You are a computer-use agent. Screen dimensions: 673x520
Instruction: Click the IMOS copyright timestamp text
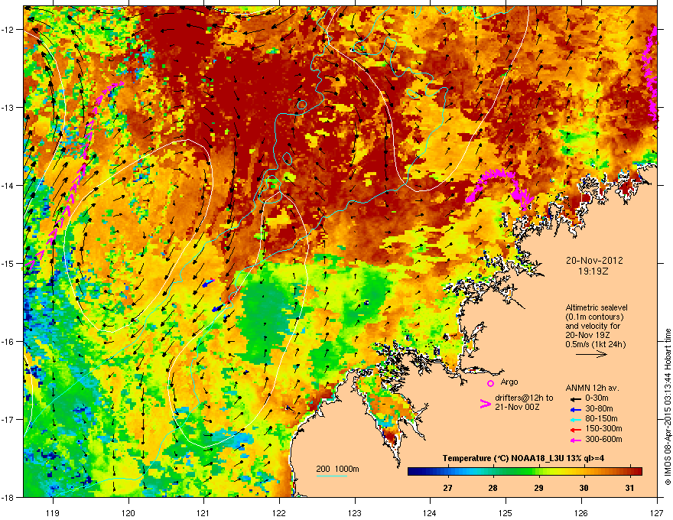pos(668,407)
